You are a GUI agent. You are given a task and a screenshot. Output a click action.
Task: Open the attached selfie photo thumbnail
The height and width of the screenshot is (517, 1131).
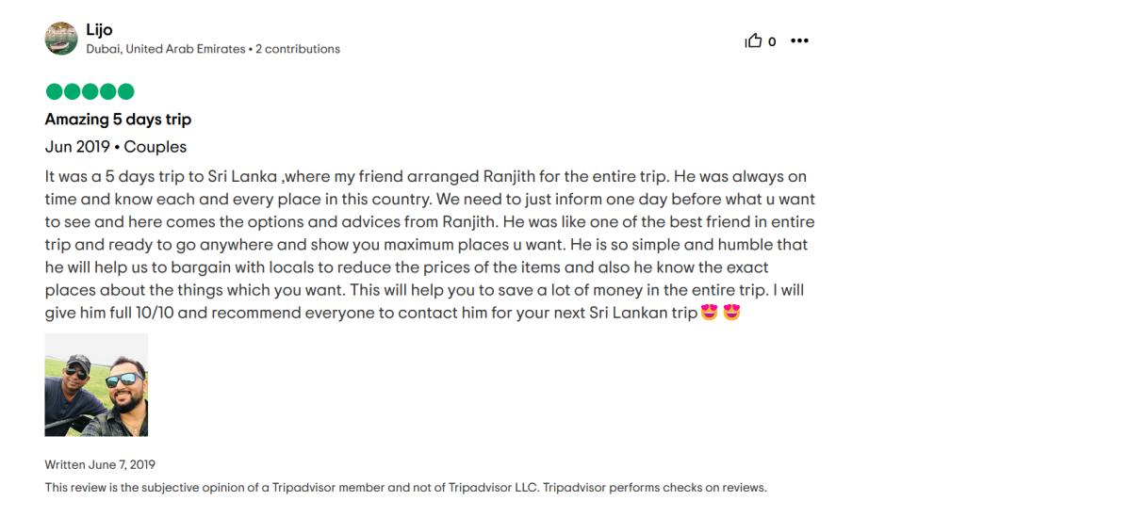pyautogui.click(x=96, y=384)
